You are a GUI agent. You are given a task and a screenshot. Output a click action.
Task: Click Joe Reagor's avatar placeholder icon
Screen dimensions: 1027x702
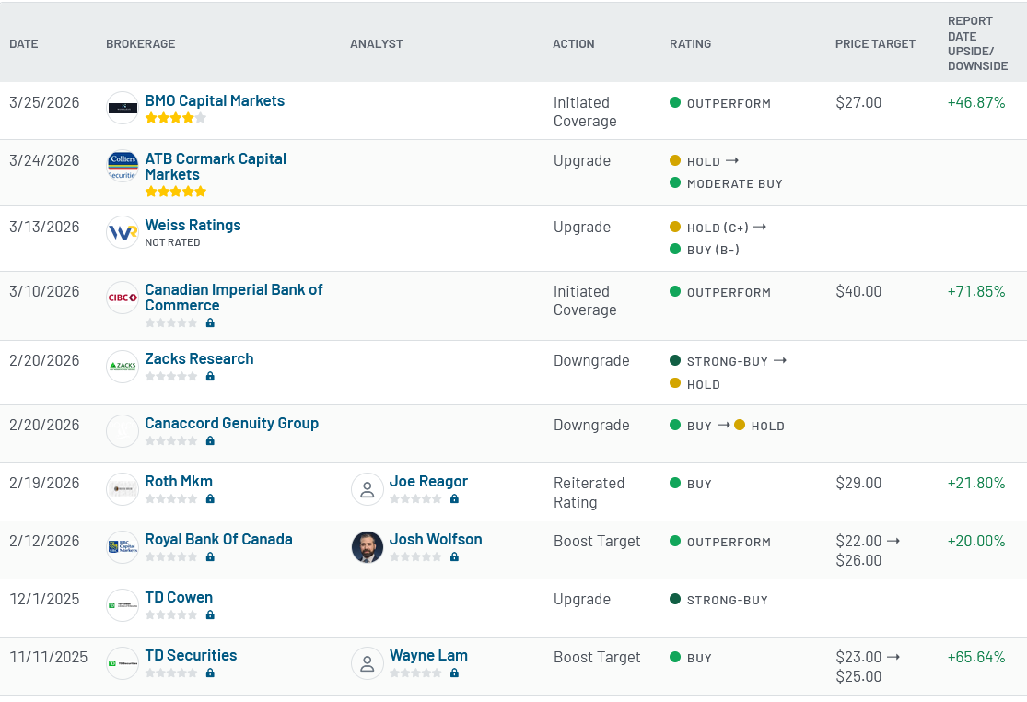pos(368,489)
